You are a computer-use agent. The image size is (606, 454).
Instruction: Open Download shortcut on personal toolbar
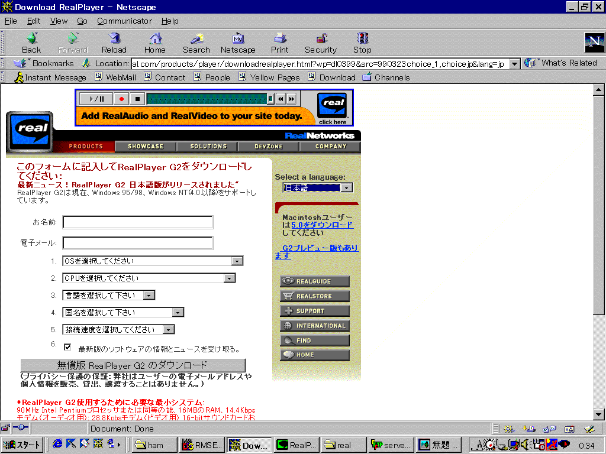pyautogui.click(x=331, y=77)
